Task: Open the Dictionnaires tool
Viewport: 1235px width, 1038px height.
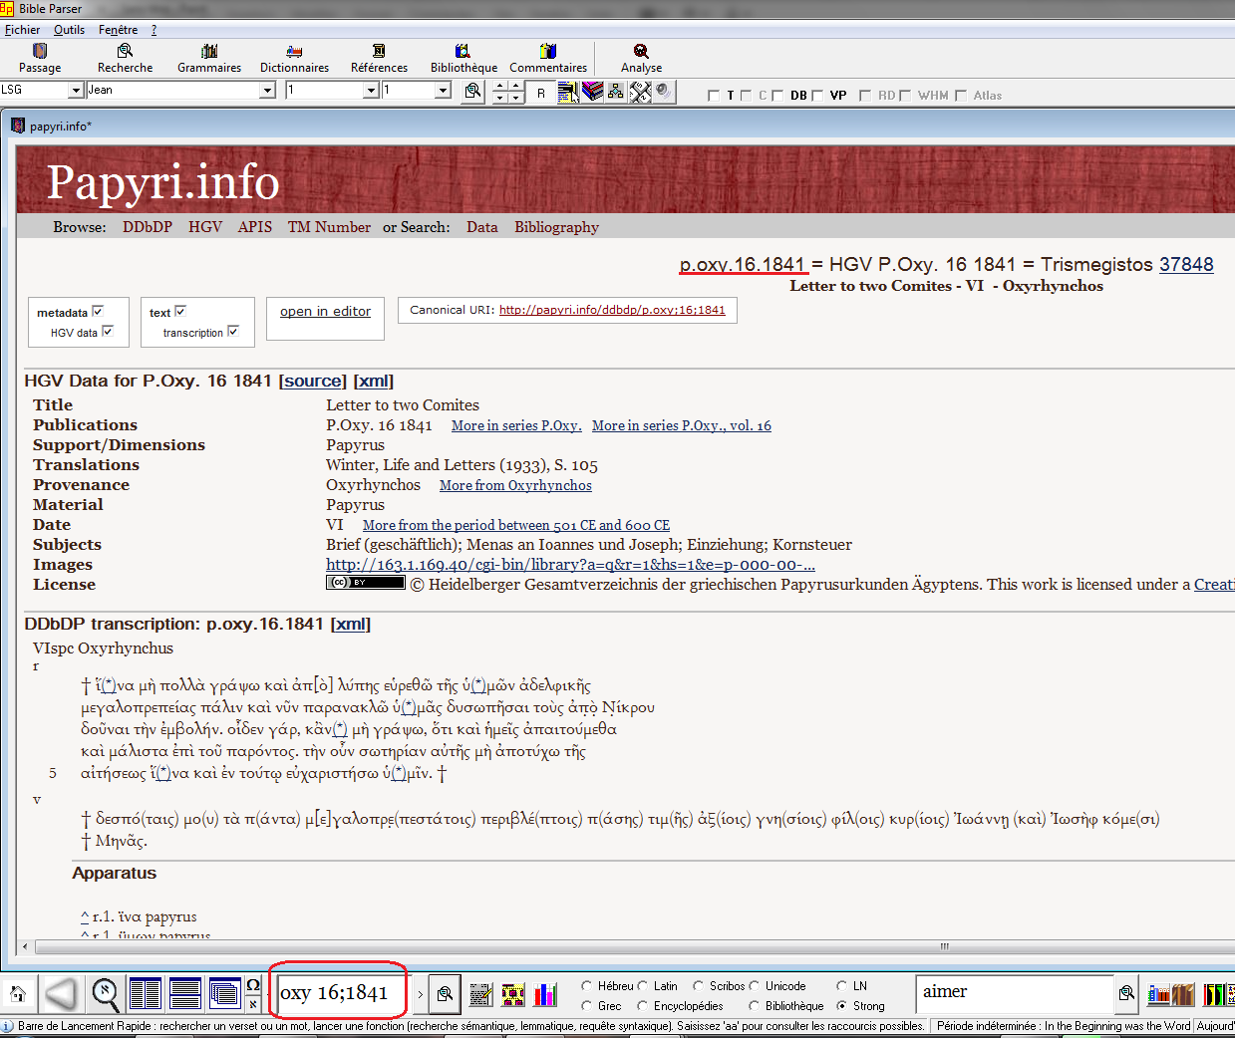Action: pos(294,59)
